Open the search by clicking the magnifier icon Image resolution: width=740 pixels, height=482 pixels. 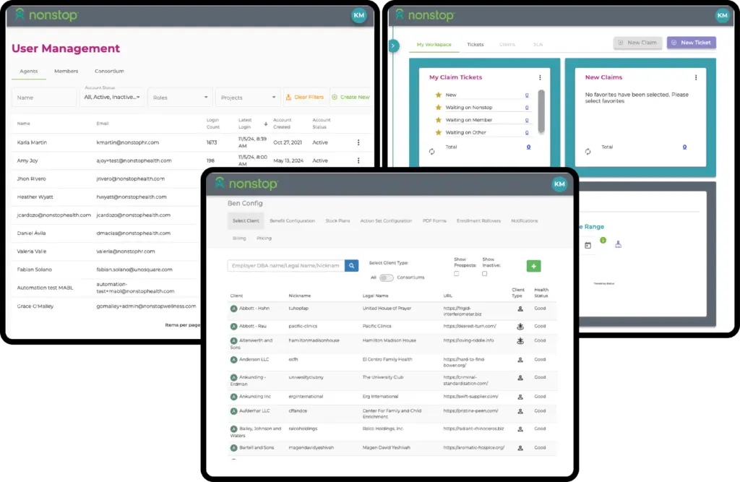[351, 266]
